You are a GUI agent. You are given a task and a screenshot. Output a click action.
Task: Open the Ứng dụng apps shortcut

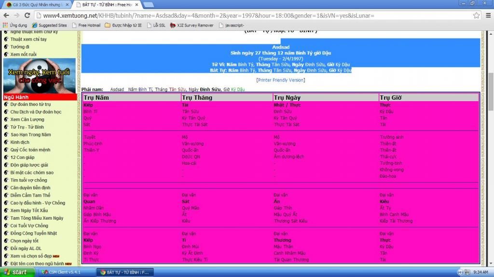point(15,25)
